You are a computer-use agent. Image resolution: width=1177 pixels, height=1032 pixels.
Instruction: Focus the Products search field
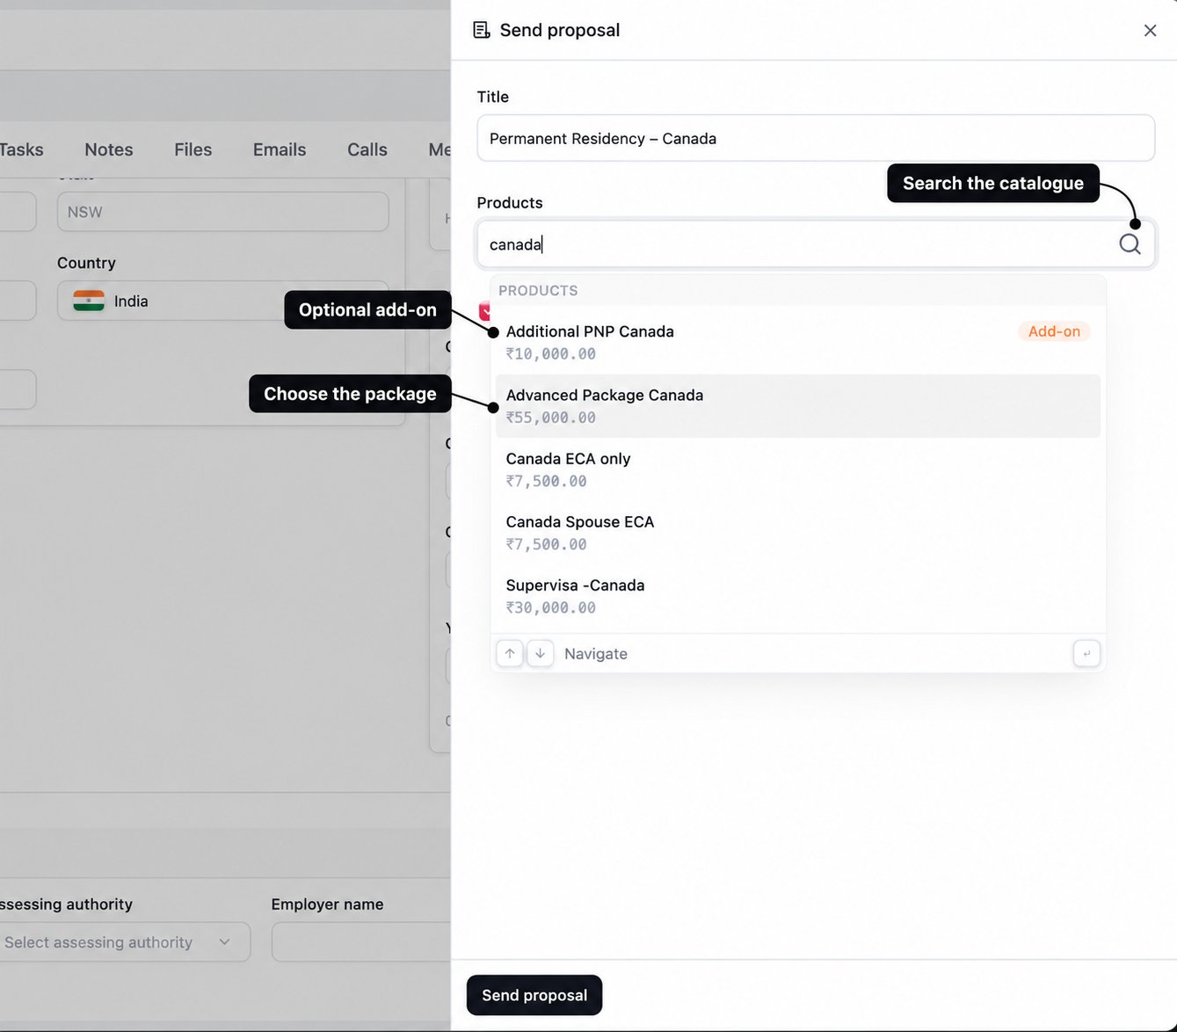[816, 244]
